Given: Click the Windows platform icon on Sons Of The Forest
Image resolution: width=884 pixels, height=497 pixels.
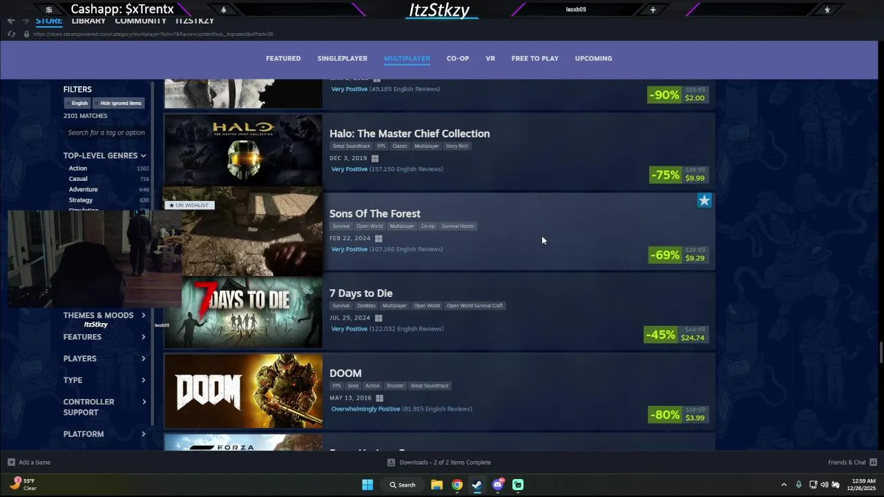Looking at the screenshot, I should point(378,239).
